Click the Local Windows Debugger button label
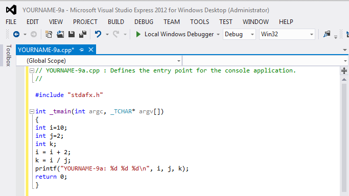This screenshot has width=349, height=196. pyautogui.click(x=179, y=34)
